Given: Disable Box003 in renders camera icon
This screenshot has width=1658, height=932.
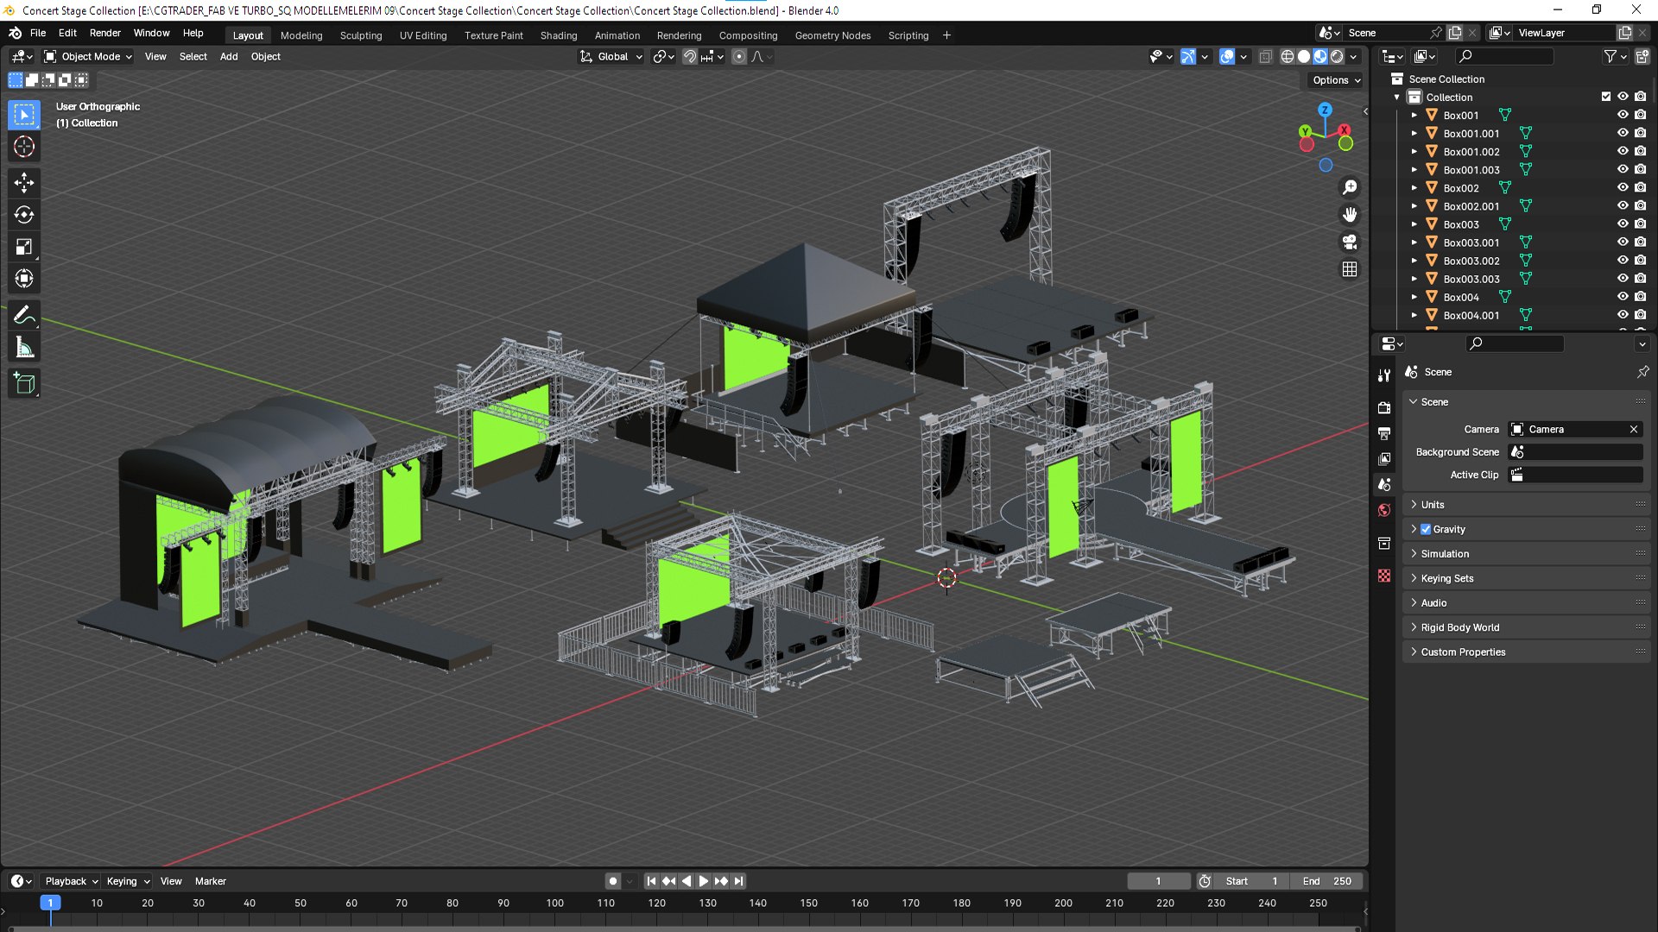Looking at the screenshot, I should coord(1640,224).
